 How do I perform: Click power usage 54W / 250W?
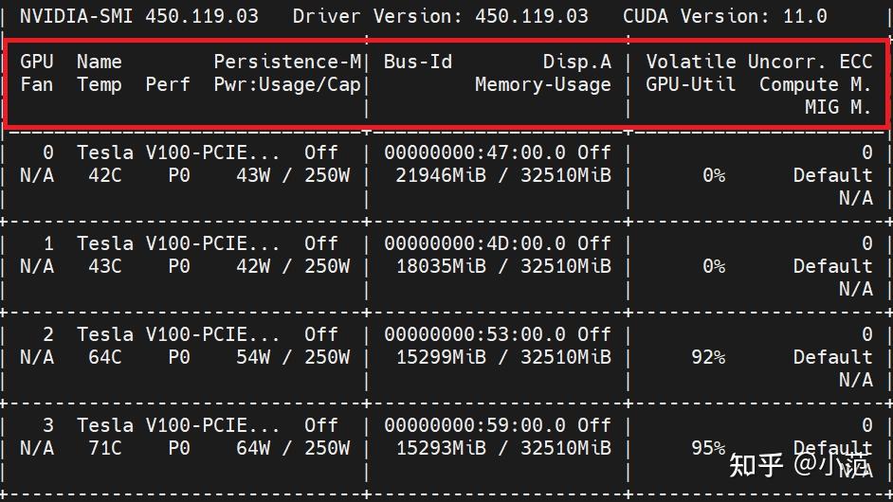pyautogui.click(x=293, y=357)
